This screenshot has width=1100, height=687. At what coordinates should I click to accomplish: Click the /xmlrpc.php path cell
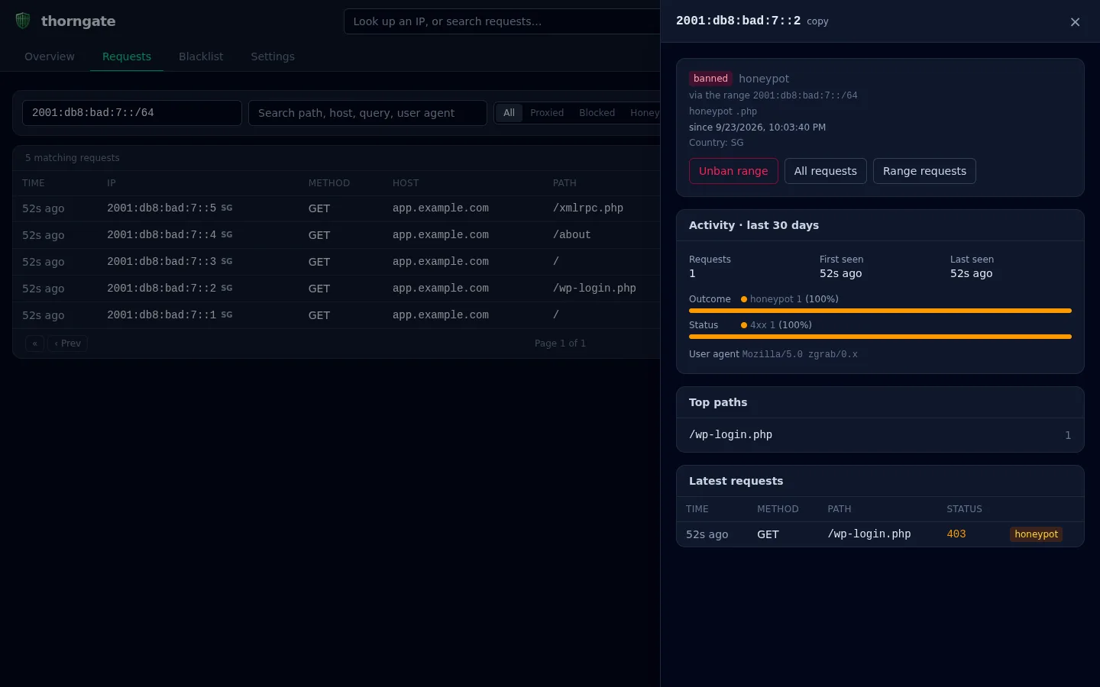(x=588, y=208)
